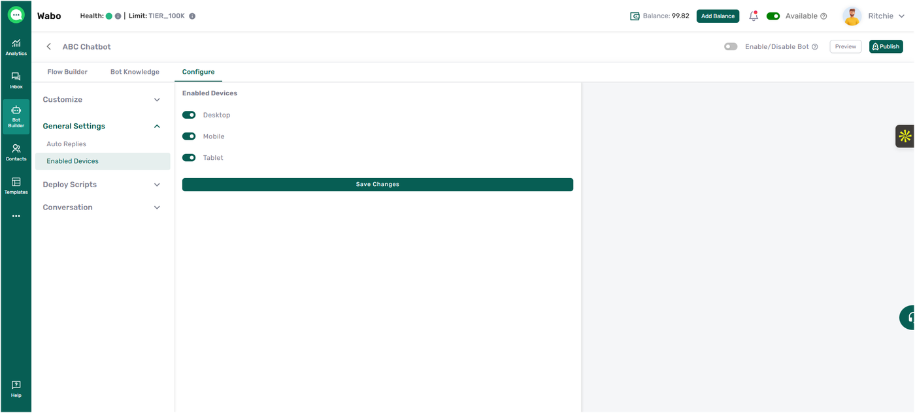Image resolution: width=915 pixels, height=413 pixels.
Task: Click the Health info icon
Action: click(118, 16)
